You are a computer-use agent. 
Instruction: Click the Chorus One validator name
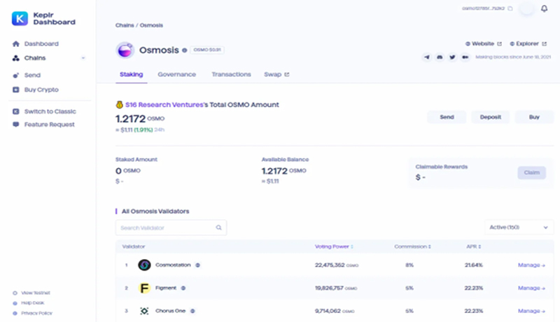170,311
